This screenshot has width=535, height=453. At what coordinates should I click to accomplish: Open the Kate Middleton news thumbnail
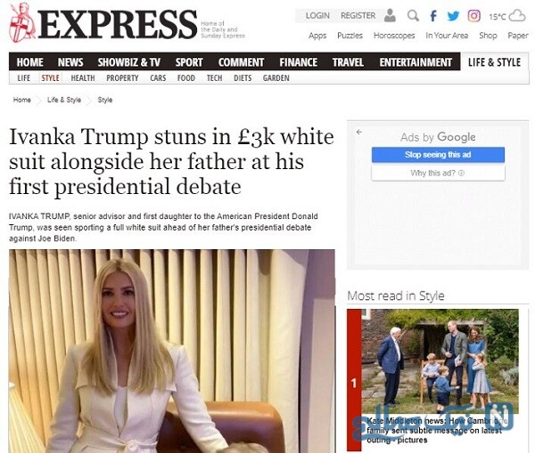(x=440, y=361)
